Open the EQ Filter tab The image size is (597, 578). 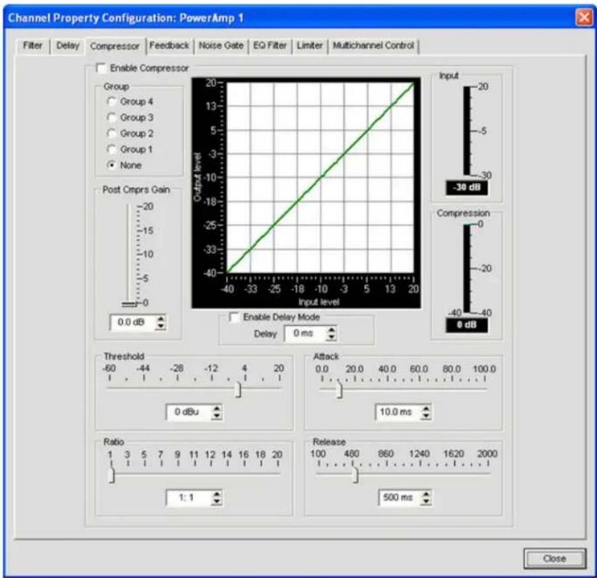pyautogui.click(x=270, y=46)
